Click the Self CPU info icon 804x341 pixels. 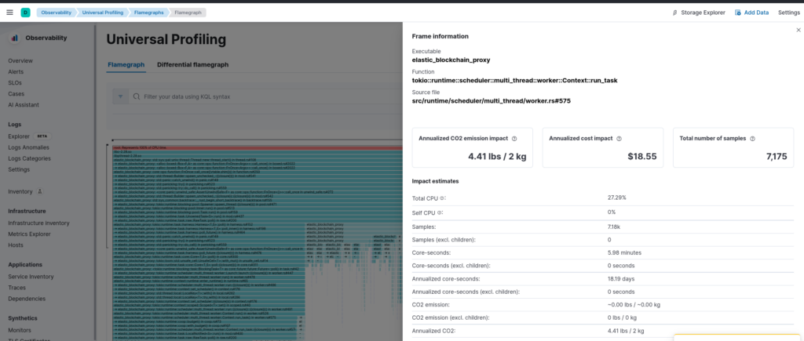point(440,212)
